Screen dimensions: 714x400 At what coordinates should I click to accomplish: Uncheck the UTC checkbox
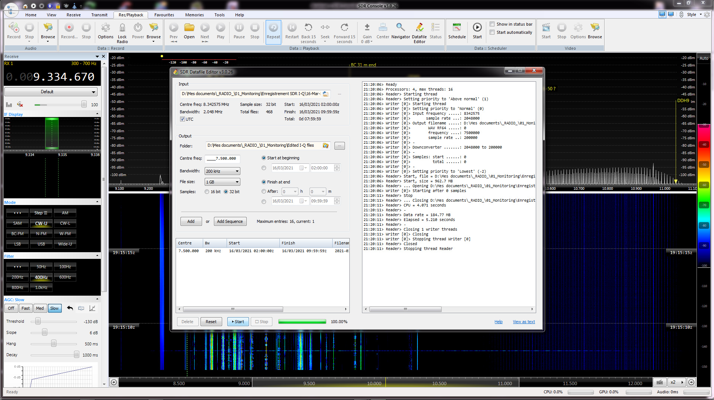pos(182,119)
